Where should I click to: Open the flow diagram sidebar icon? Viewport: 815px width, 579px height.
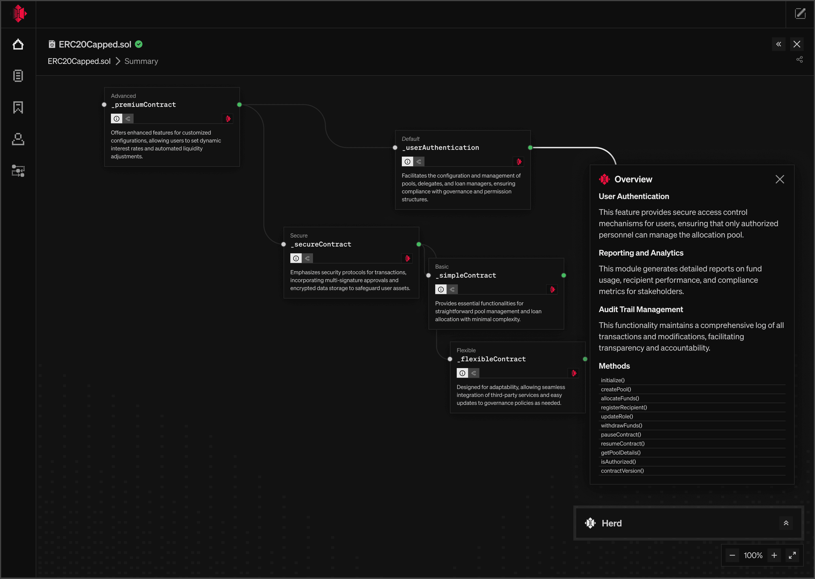tap(18, 171)
